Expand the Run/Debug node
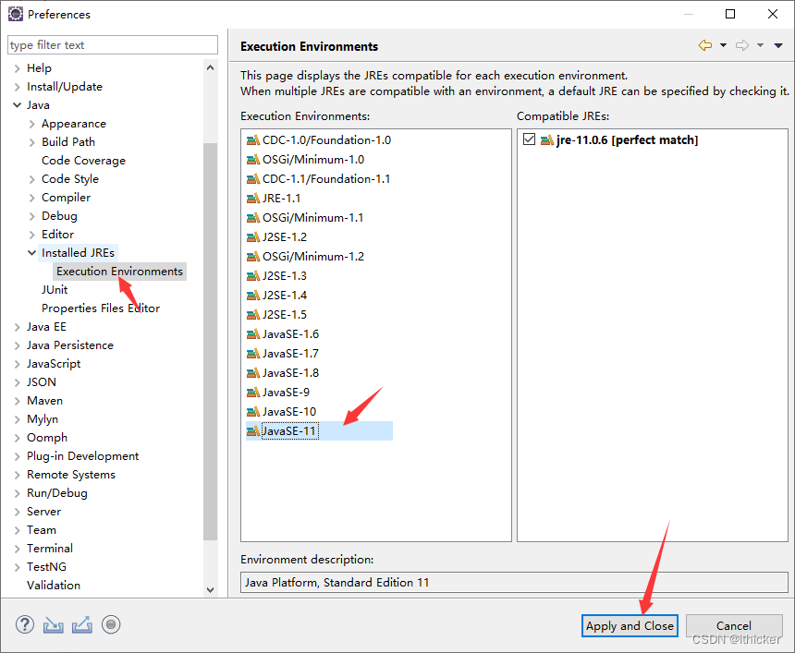The width and height of the screenshot is (795, 653). [x=18, y=493]
